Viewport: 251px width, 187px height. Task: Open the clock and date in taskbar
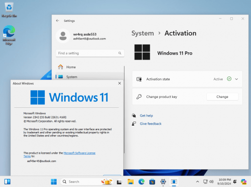pos(224,182)
